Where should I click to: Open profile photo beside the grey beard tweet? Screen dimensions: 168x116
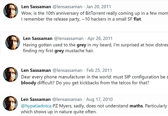tap(13, 42)
